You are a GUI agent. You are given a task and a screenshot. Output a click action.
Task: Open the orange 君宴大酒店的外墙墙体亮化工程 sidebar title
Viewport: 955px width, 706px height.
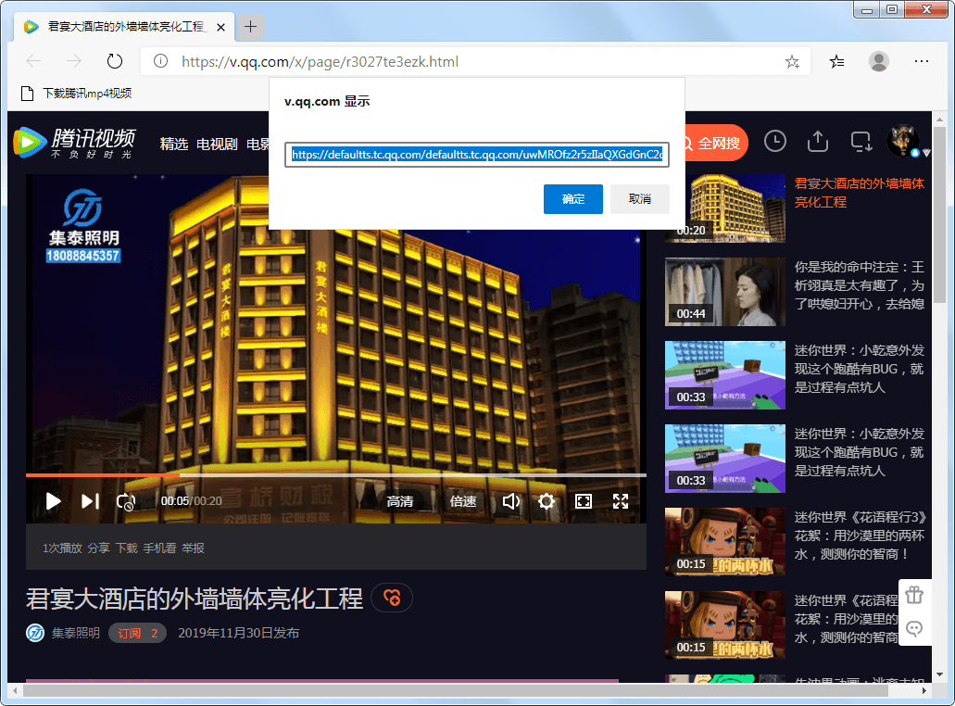[860, 193]
